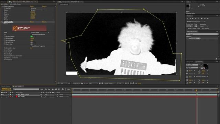Switch to the Audio panel tab
This screenshot has height=124, width=220.
pyautogui.click(x=194, y=2)
